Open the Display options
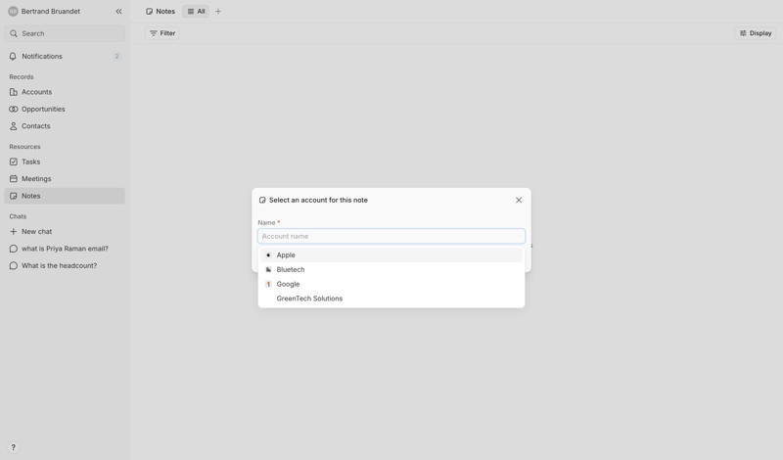783x460 pixels. (x=755, y=33)
